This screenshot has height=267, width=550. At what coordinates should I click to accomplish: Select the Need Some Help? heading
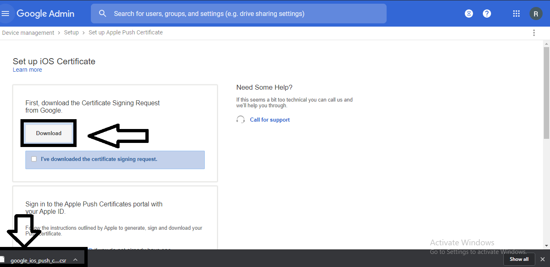coord(265,88)
